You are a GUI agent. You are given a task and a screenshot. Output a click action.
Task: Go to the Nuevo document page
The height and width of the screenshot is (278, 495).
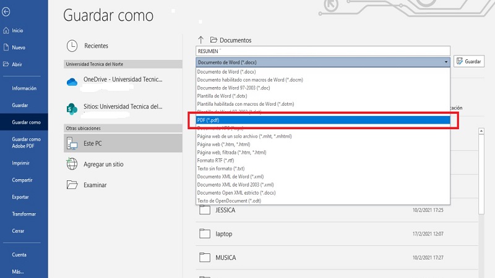coord(19,48)
